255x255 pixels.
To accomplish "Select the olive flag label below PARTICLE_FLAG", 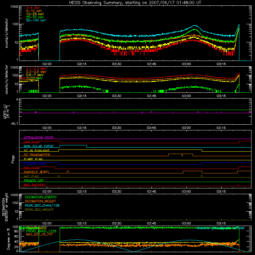I will click(x=31, y=176).
